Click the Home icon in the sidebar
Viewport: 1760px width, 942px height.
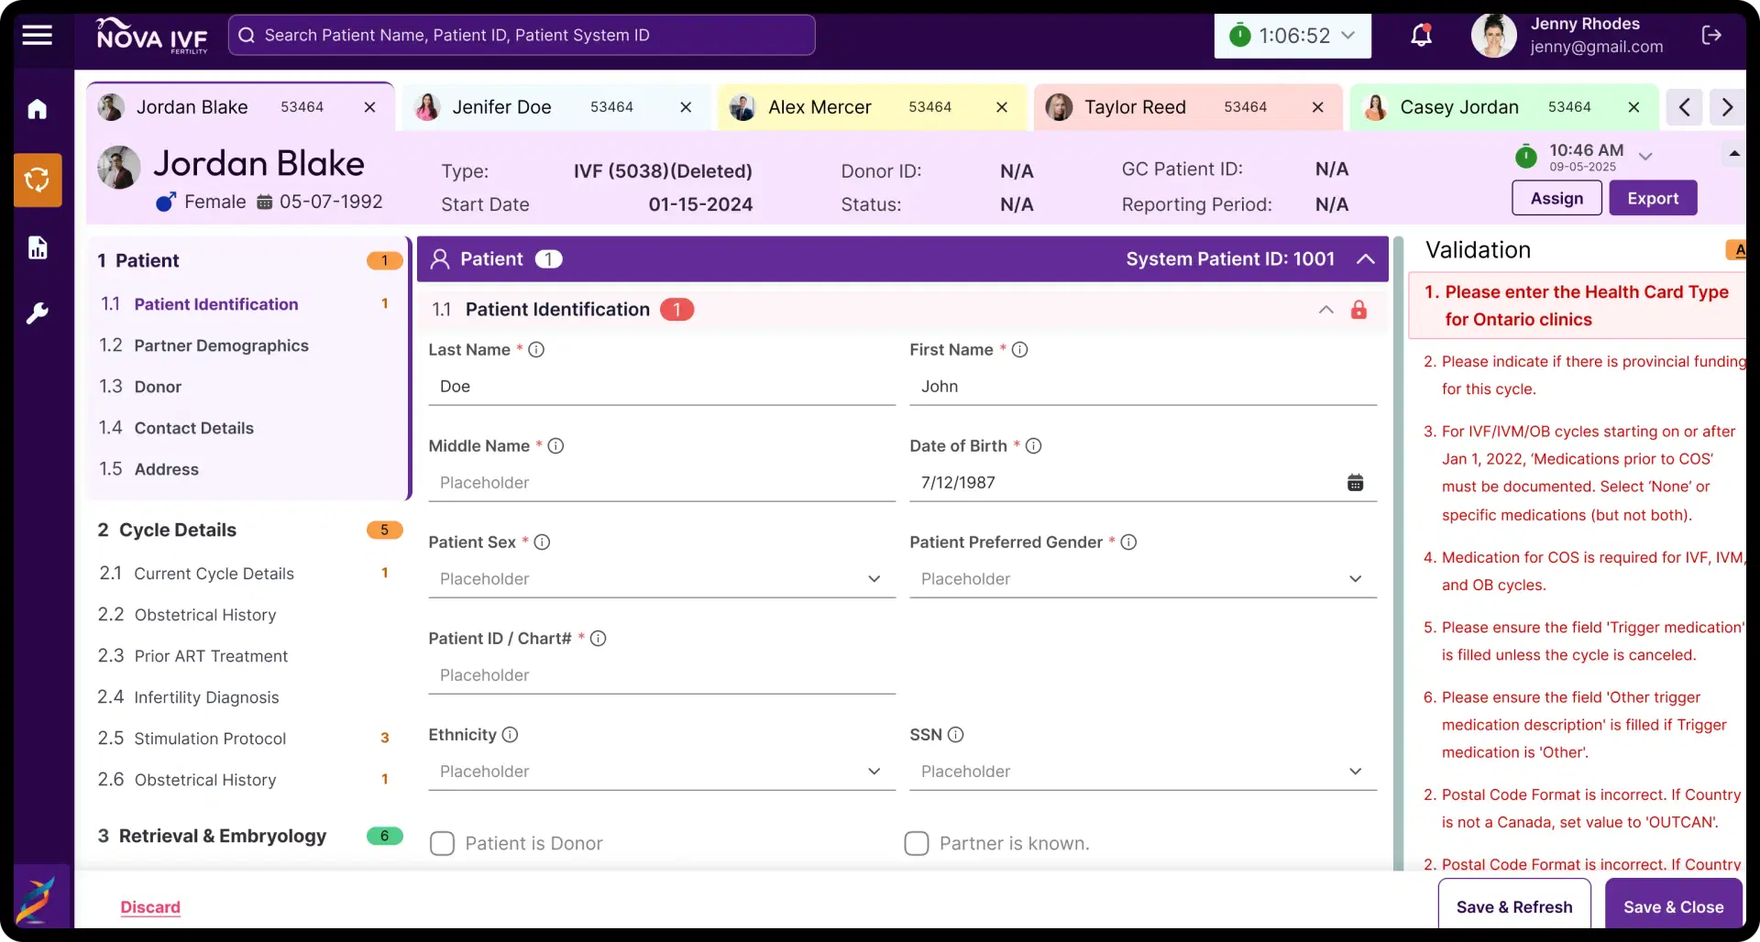[x=37, y=109]
